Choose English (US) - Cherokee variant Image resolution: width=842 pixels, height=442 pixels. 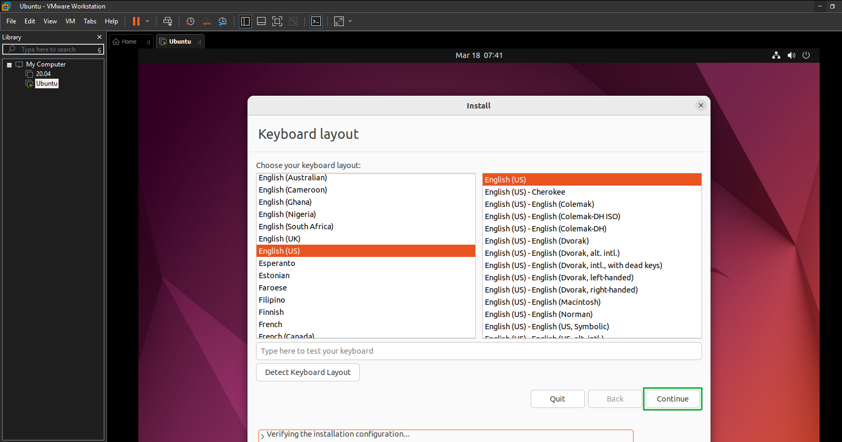point(592,192)
